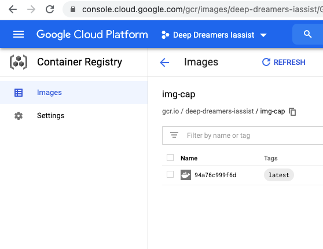
Task: Copy the image path with copy icon
Action: pos(292,112)
